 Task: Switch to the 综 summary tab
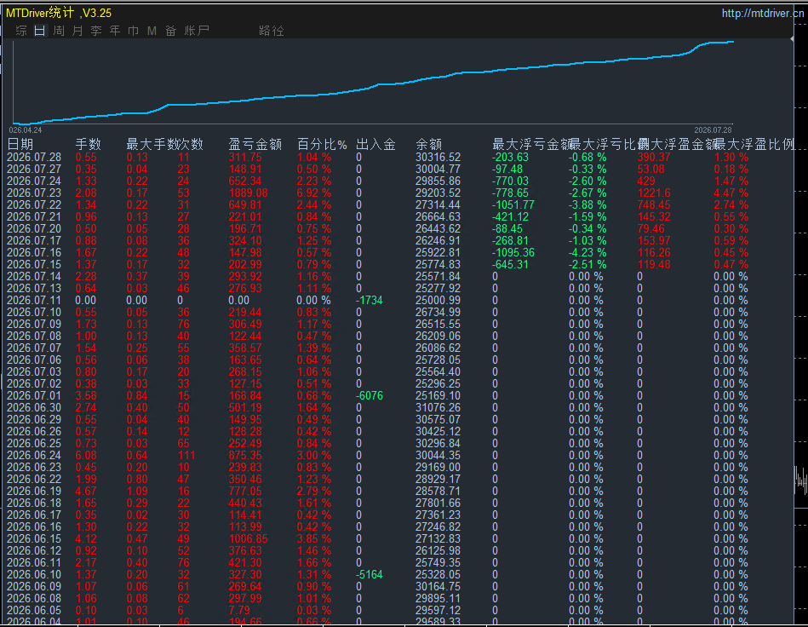pyautogui.click(x=21, y=31)
